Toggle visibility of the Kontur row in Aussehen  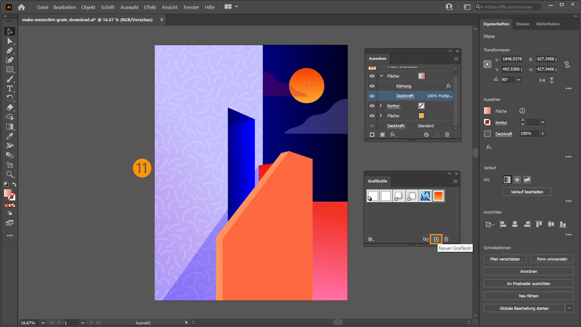(372, 105)
